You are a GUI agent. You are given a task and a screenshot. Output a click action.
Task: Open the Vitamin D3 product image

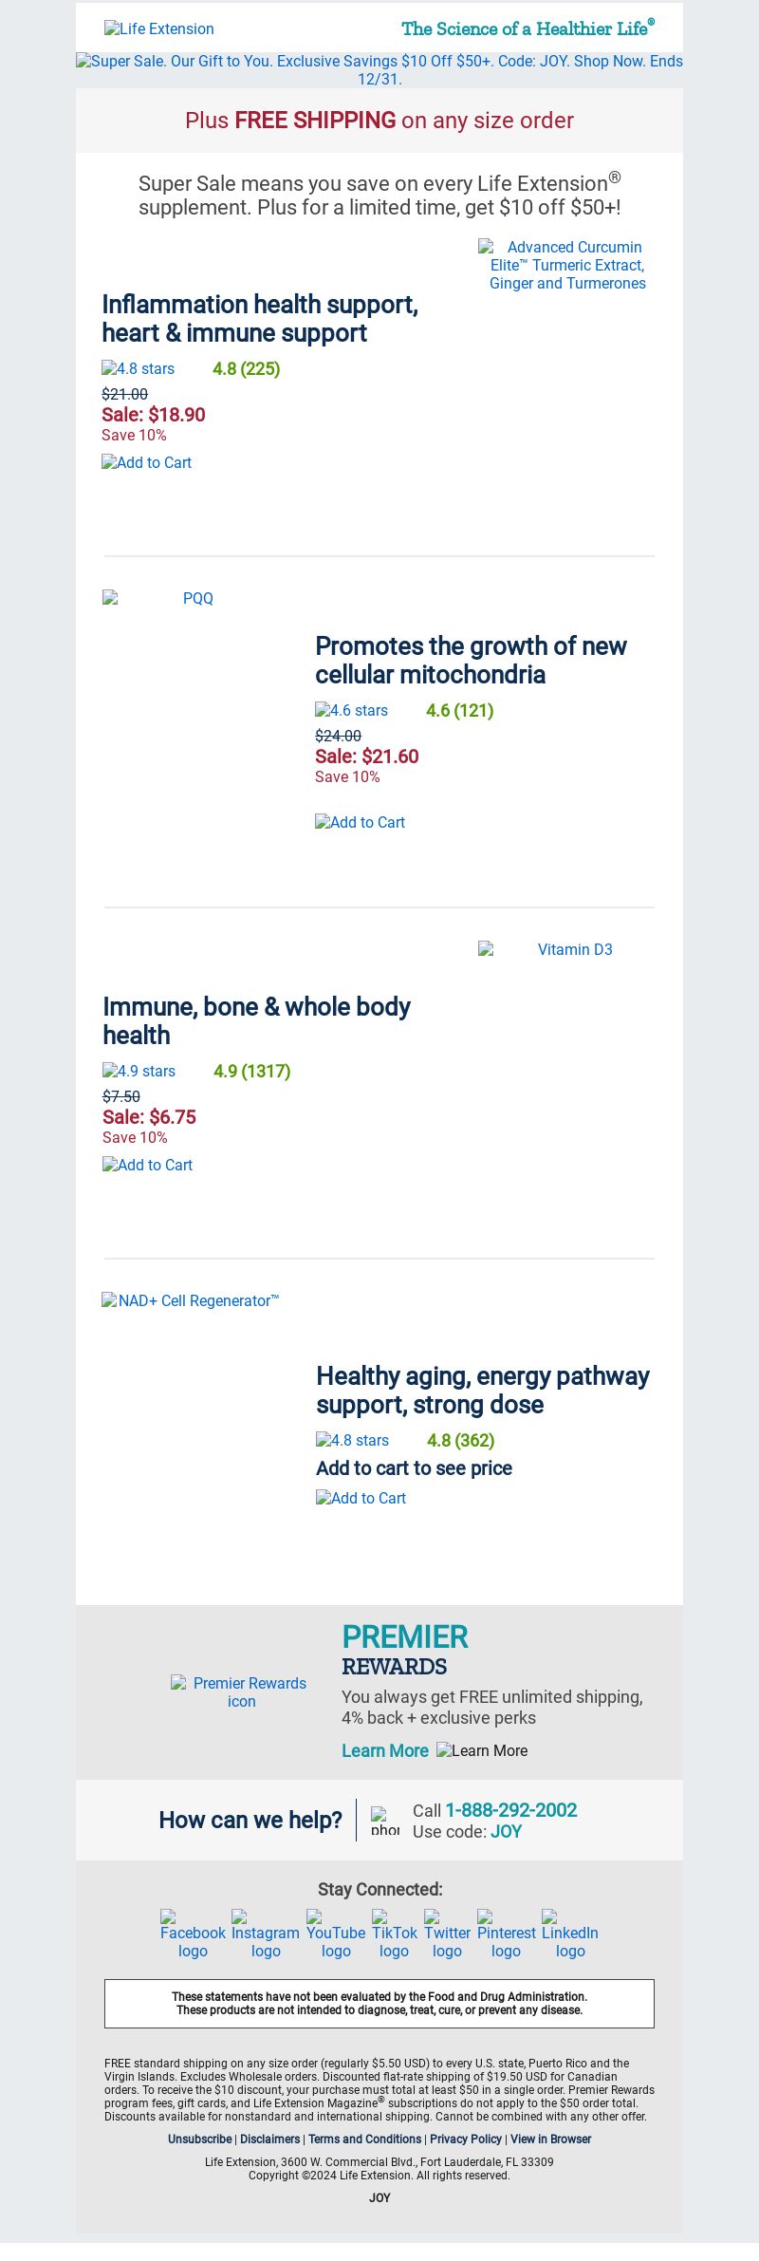pos(566,949)
